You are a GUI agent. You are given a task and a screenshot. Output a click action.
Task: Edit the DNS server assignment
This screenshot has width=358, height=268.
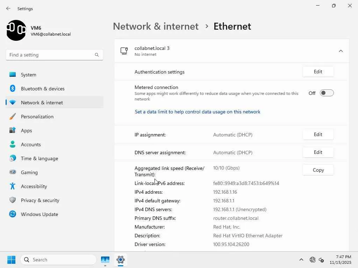pyautogui.click(x=318, y=152)
